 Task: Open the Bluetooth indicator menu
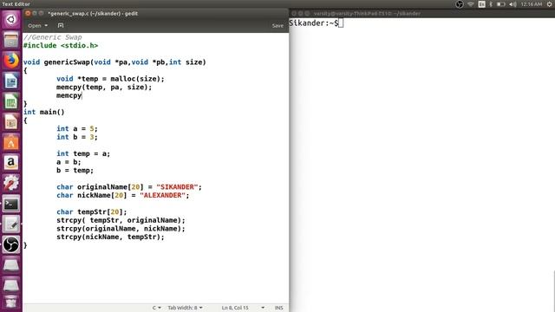click(491, 3)
